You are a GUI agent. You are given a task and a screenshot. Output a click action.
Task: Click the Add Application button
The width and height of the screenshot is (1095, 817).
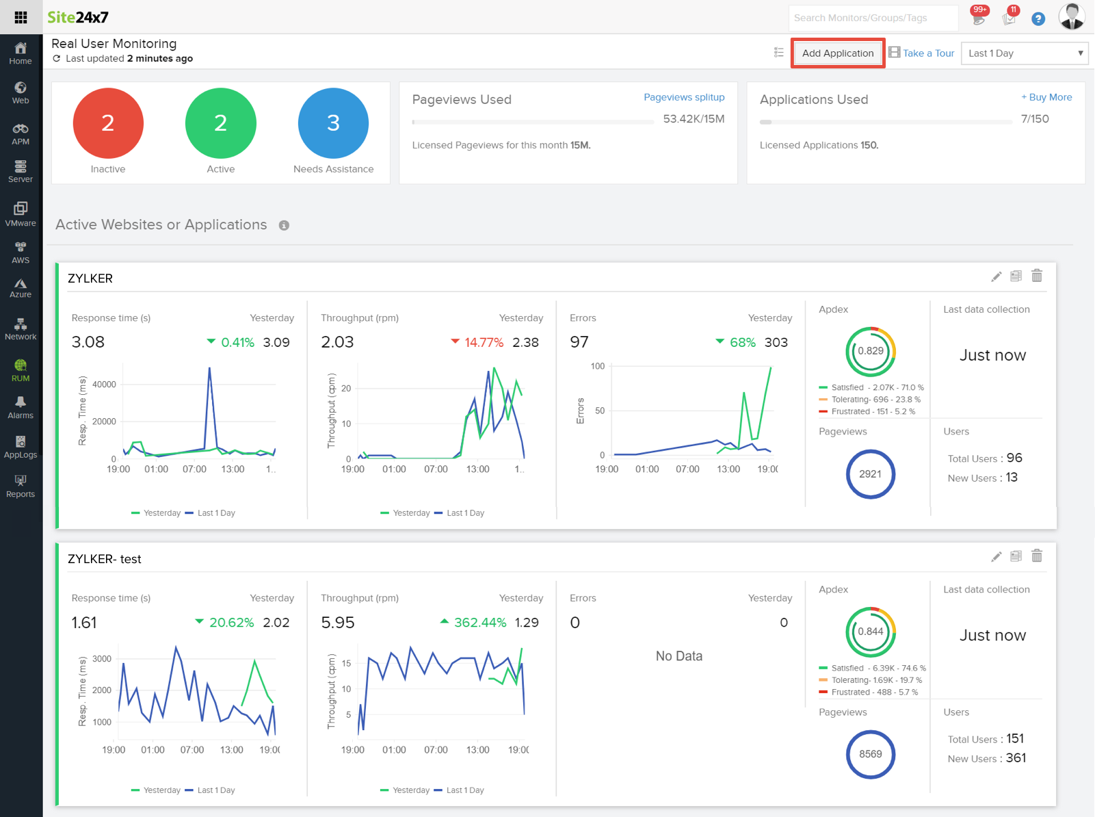837,53
